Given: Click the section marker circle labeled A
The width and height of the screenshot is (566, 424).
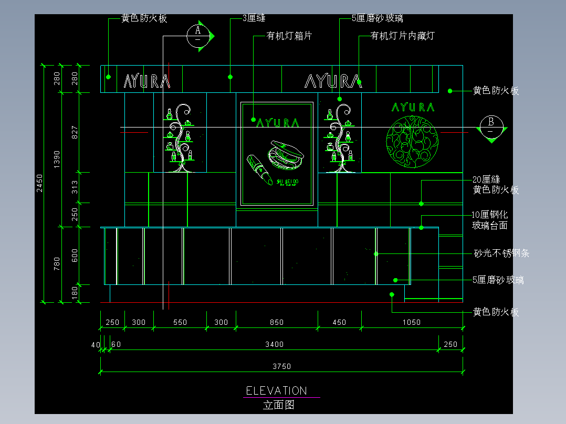Looking at the screenshot, I should pyautogui.click(x=198, y=36).
